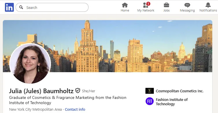Open Cosmopolitan Cosmetics Inc. link
The image size is (218, 113).
[x=180, y=91]
